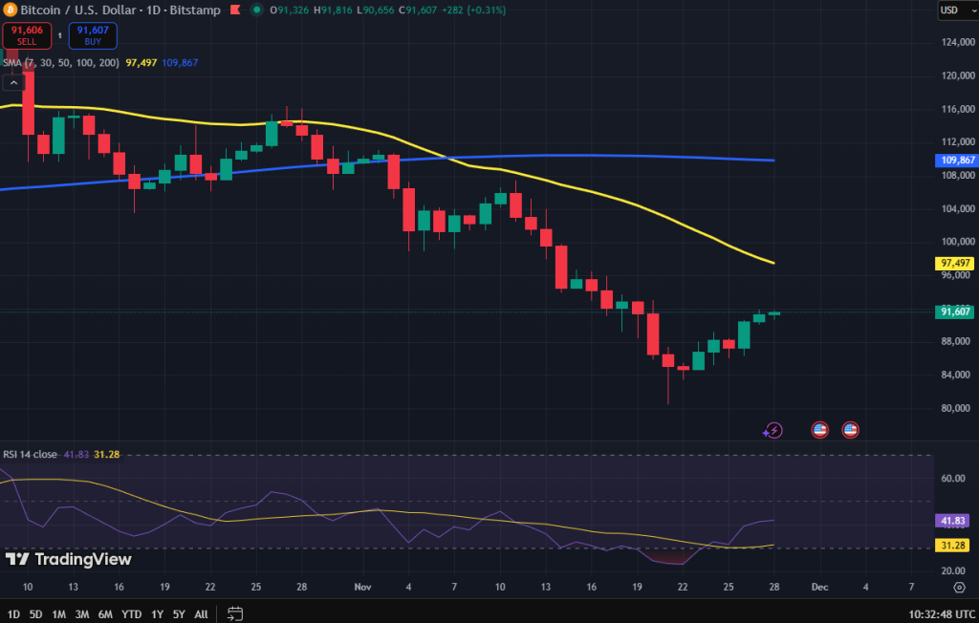Select the 5Y time range
The height and width of the screenshot is (623, 979).
click(179, 614)
